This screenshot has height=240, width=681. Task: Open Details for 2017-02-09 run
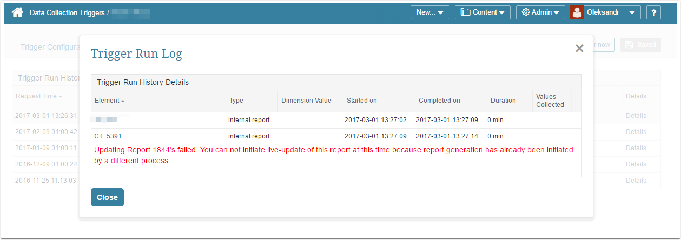pyautogui.click(x=636, y=132)
